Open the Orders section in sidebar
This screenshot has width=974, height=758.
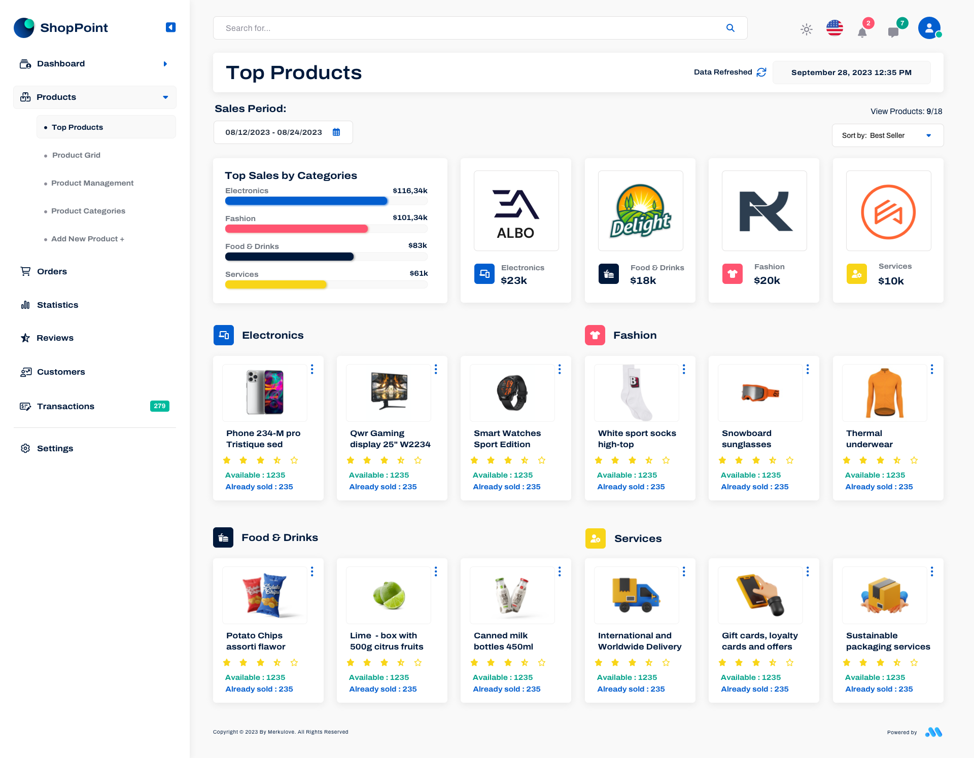click(52, 271)
